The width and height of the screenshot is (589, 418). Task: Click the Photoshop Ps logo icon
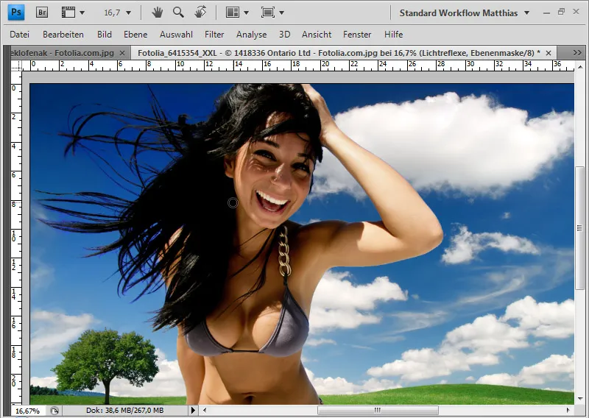point(15,12)
